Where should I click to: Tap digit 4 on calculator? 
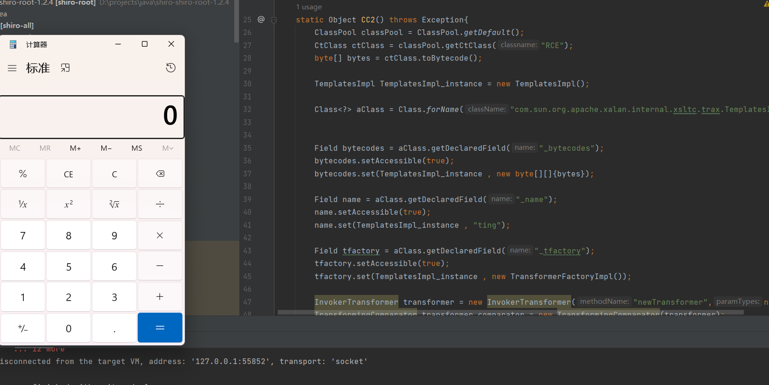(x=23, y=266)
